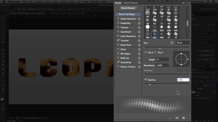Click the lock icon beside Build-up
Image resolution: width=218 pixels, height=122 pixels.
(139, 58)
